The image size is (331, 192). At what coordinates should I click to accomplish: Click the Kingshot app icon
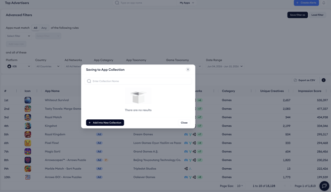click(x=28, y=126)
